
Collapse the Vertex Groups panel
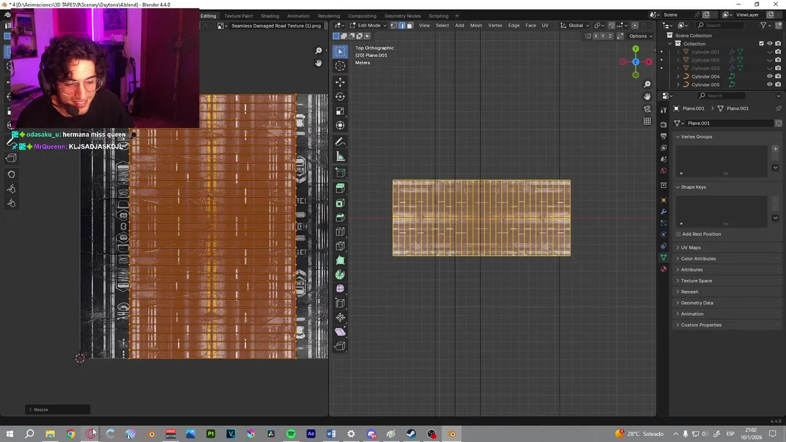point(727,136)
